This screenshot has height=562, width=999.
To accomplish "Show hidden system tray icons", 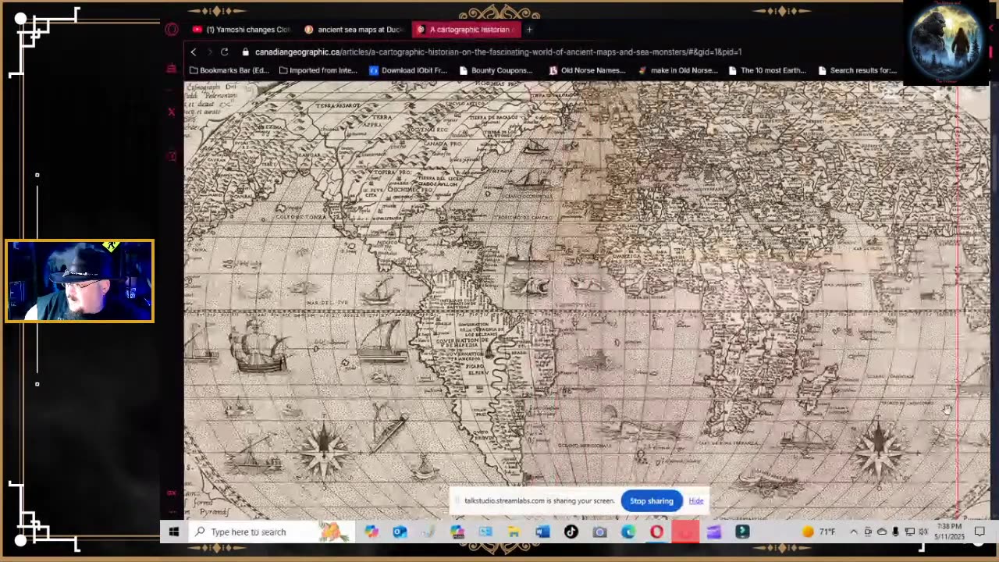I will tap(854, 532).
